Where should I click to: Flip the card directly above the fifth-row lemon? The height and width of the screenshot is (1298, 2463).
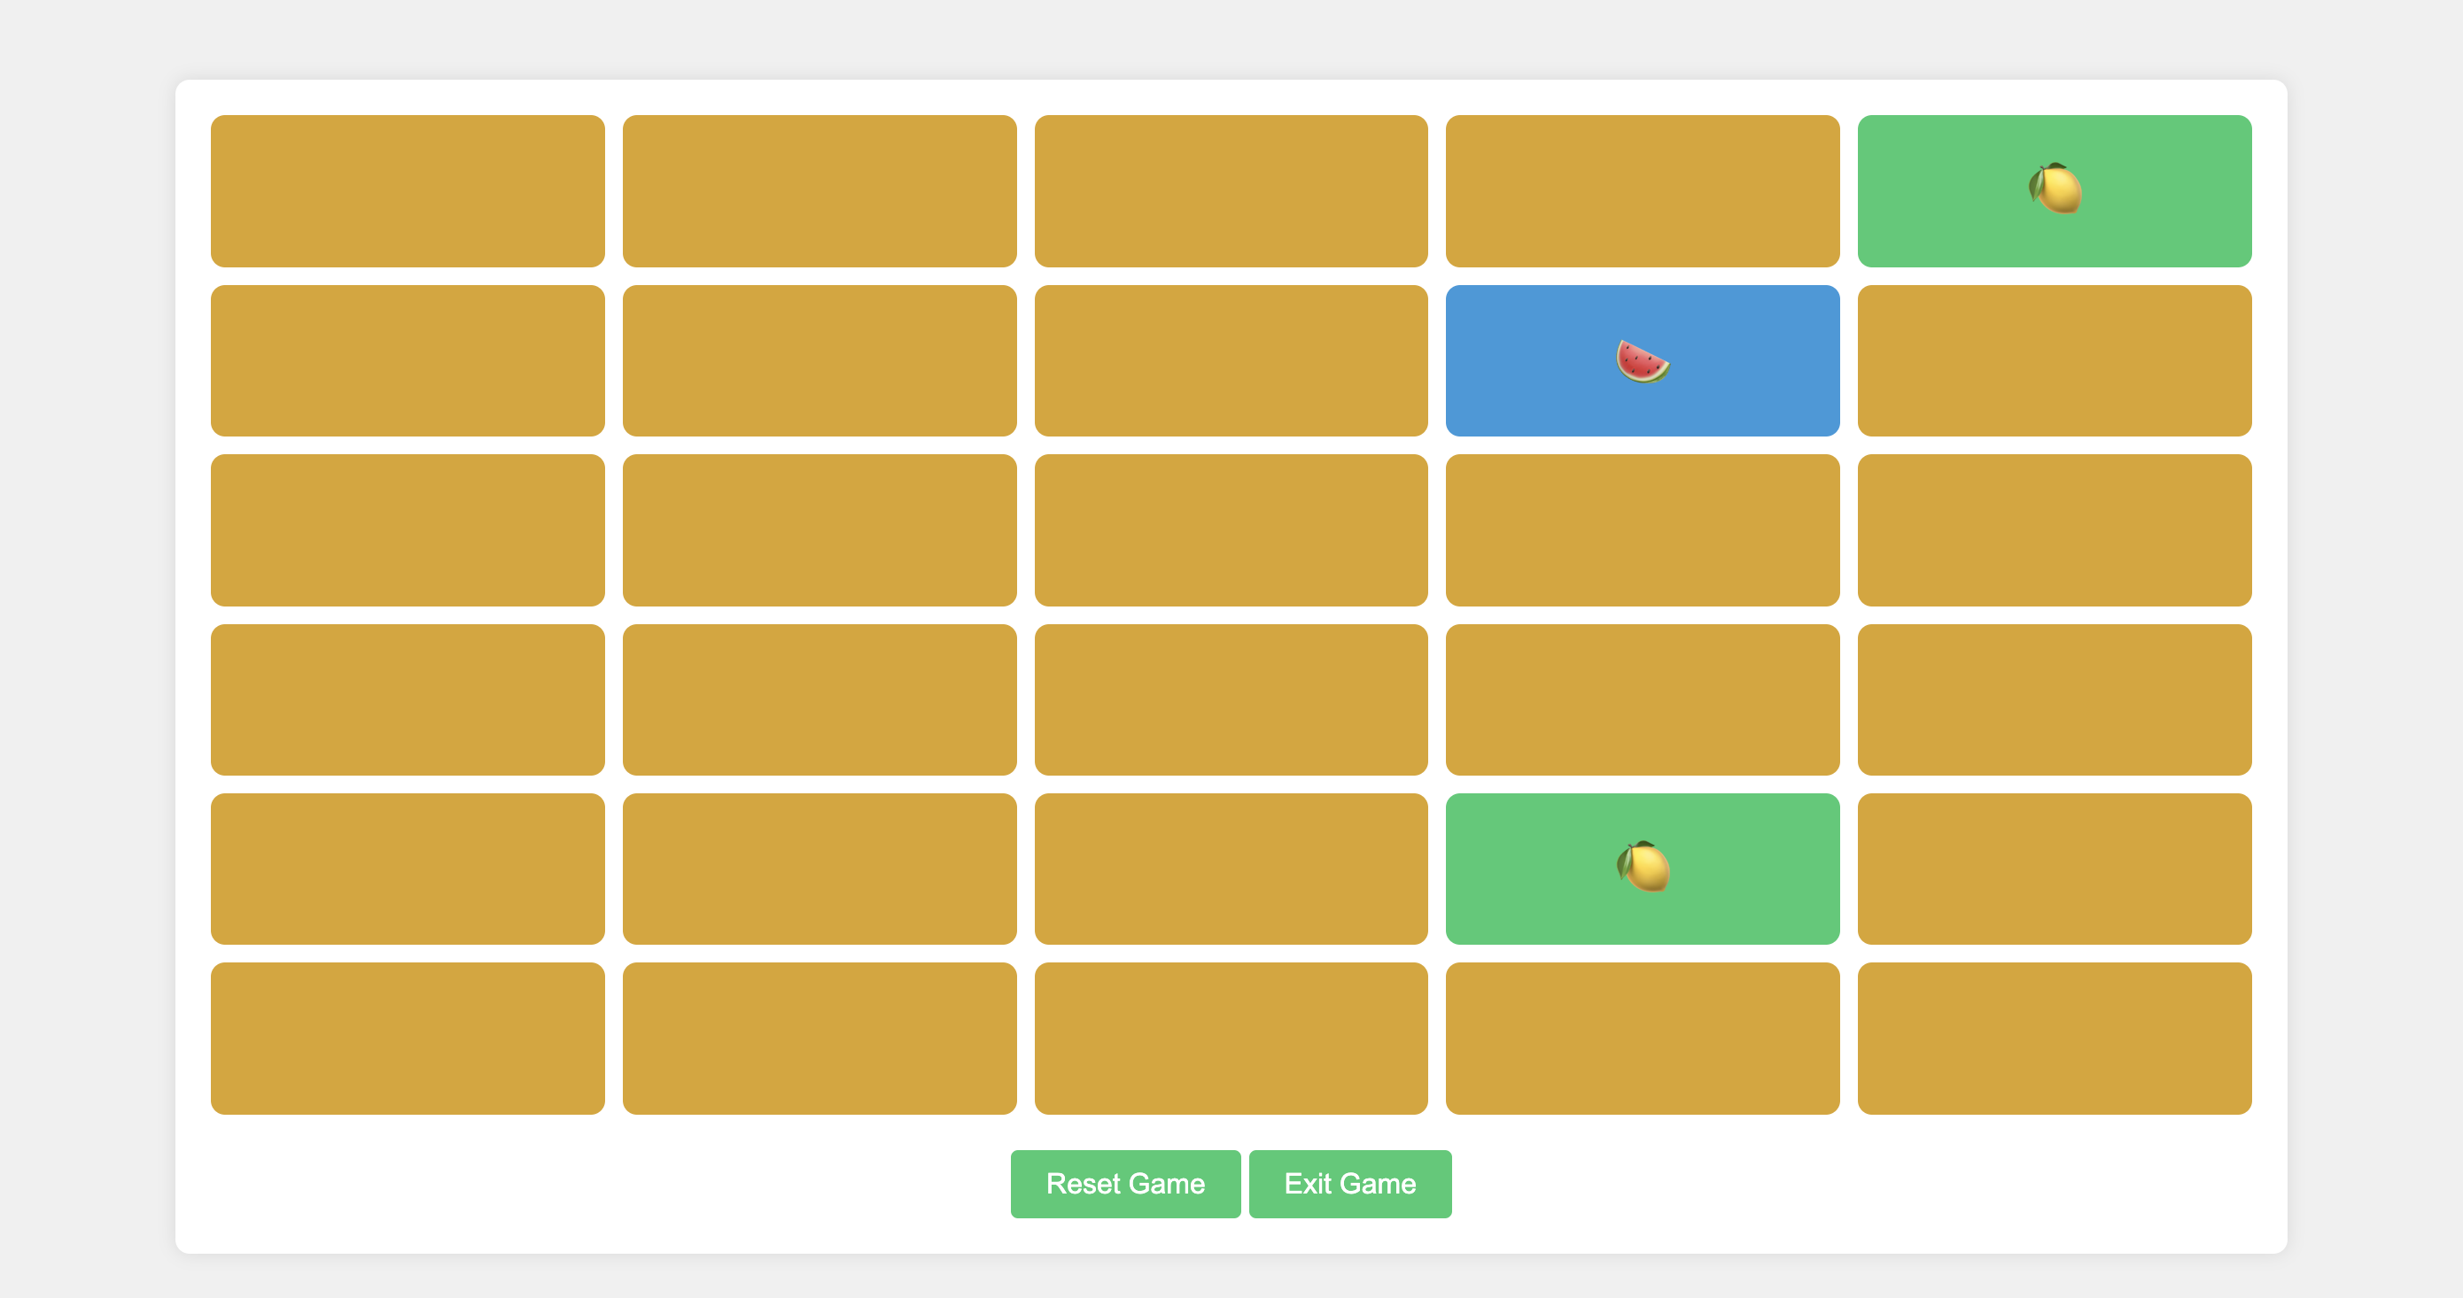[1642, 699]
